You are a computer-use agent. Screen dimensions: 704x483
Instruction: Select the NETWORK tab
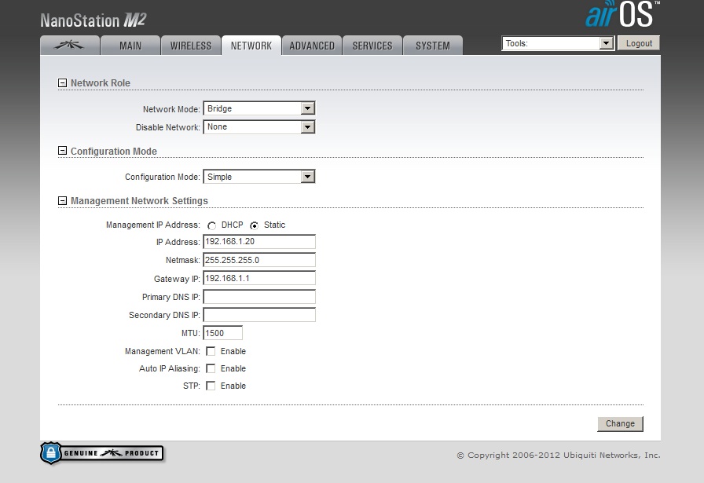pos(251,46)
